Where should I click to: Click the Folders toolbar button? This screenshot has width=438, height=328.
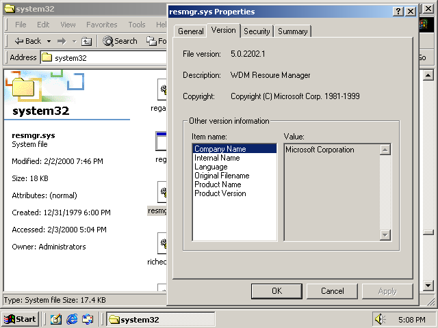pyautogui.click(x=157, y=41)
